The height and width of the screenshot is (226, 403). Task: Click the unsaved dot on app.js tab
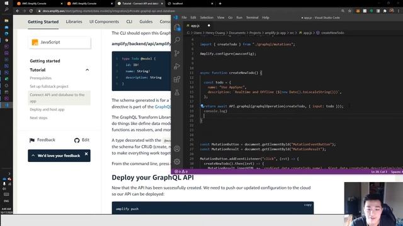click(208, 26)
